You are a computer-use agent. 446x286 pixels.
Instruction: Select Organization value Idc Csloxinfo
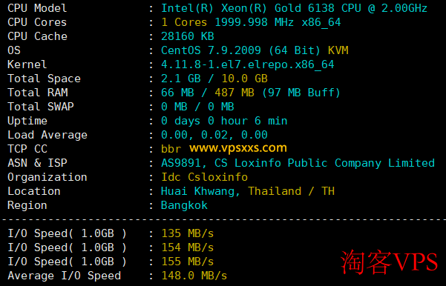coord(204,177)
